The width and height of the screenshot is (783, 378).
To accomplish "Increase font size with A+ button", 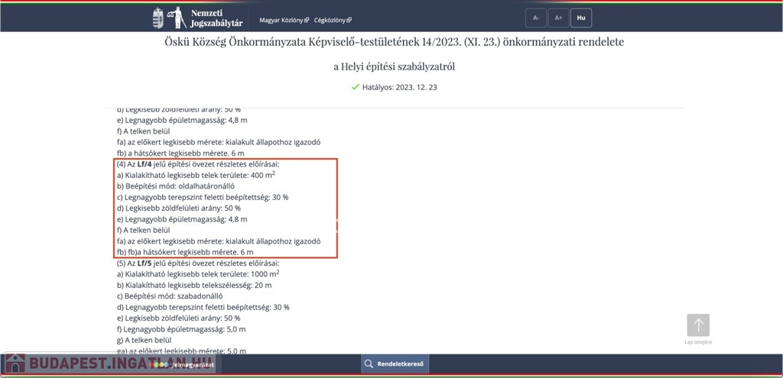I will tap(558, 18).
